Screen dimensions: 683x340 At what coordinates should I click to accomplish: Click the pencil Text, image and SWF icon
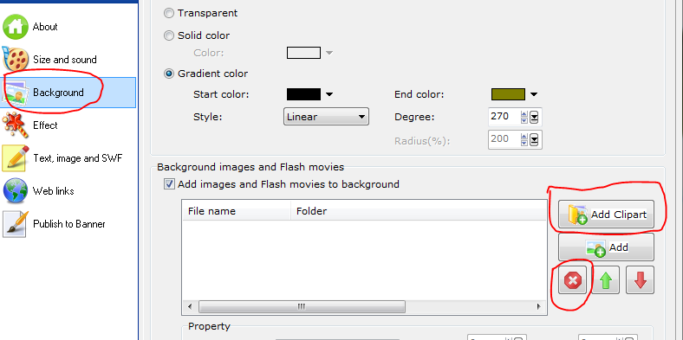pyautogui.click(x=16, y=158)
